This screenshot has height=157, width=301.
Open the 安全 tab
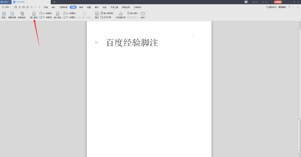point(104,7)
